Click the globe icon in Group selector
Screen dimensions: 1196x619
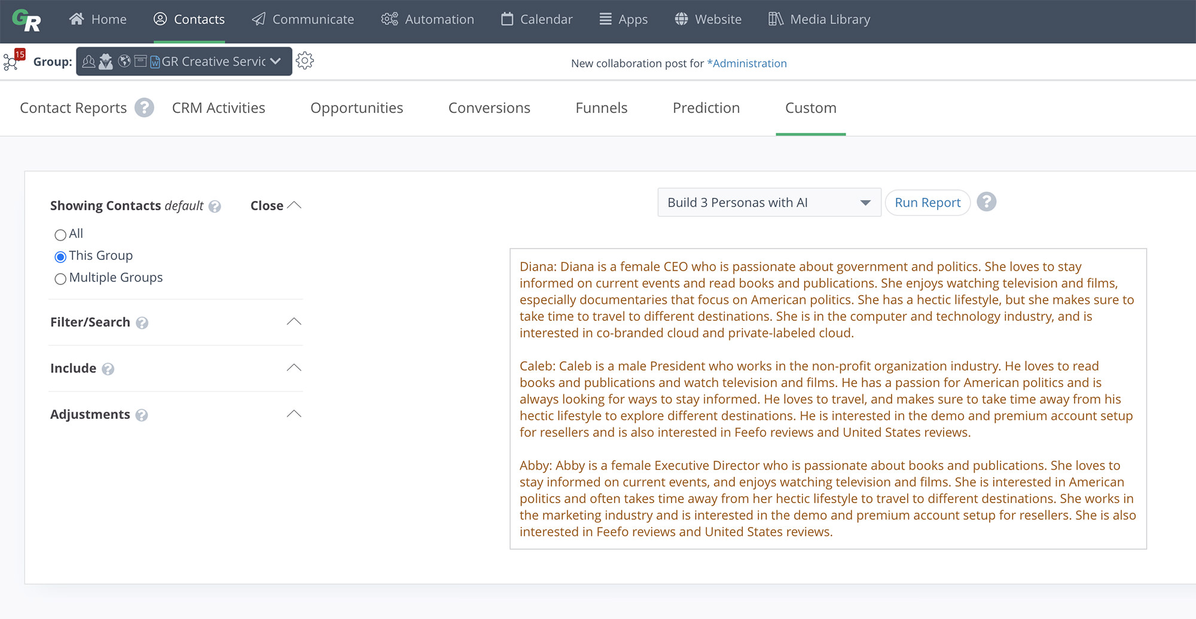coord(124,61)
